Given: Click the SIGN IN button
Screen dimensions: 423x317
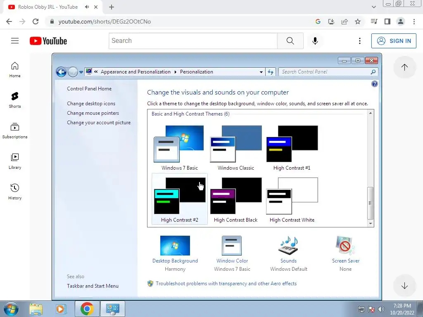Looking at the screenshot, I should 394,41.
